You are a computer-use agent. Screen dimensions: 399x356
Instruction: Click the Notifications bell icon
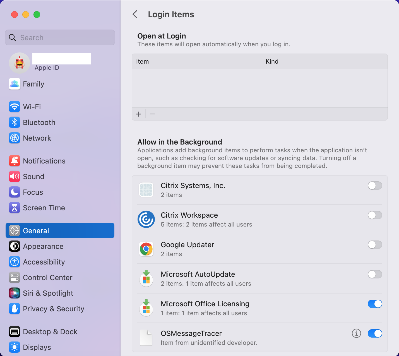click(x=15, y=161)
